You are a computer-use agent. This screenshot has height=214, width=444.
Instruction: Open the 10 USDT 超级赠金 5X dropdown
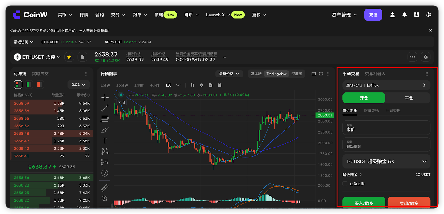pos(386,161)
